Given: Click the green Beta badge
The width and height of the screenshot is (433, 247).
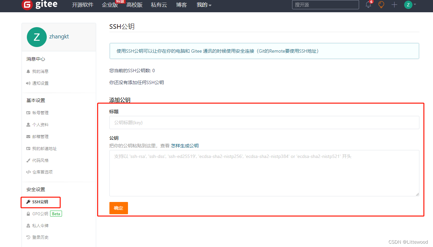Looking at the screenshot, I should point(56,214).
